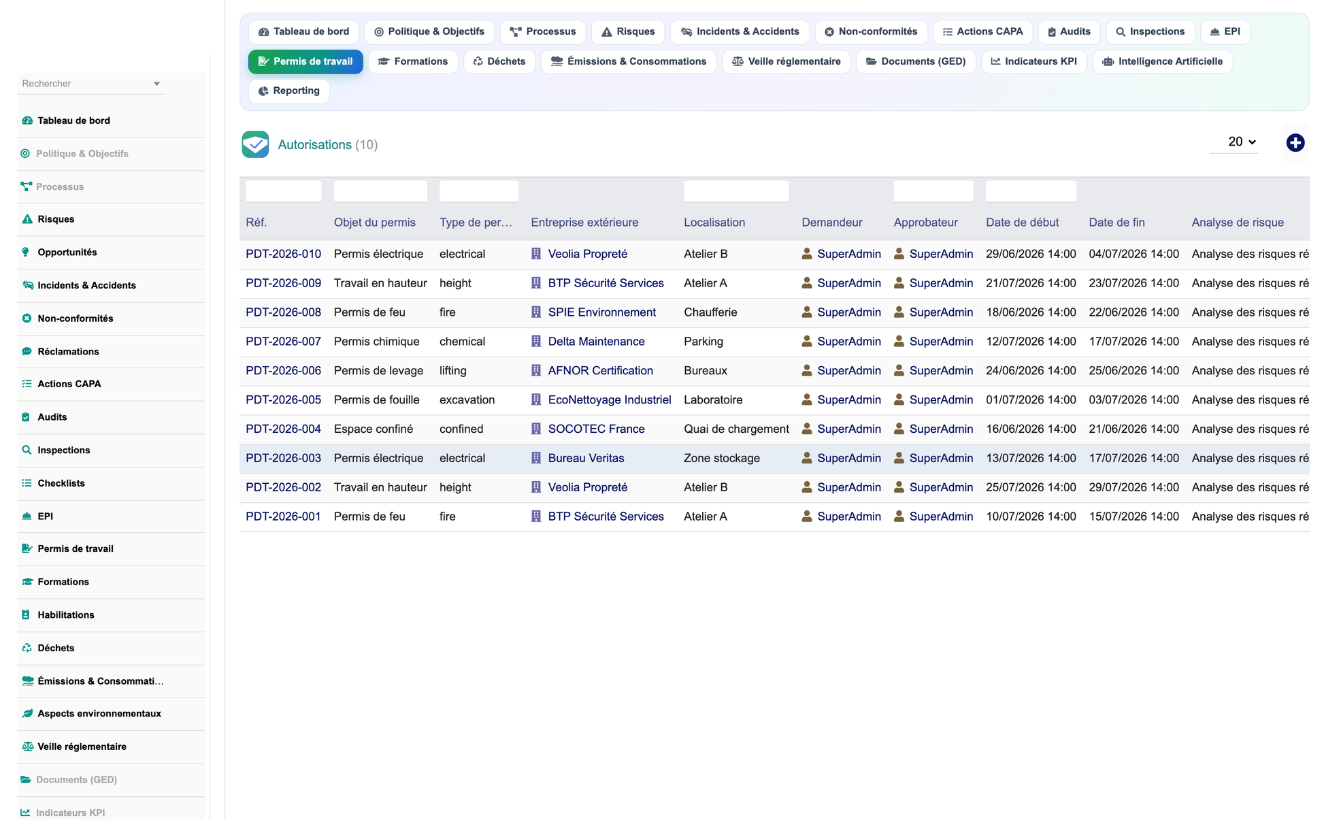This screenshot has width=1324, height=820.
Task: Select the Documents (GED) top tab
Action: (916, 61)
